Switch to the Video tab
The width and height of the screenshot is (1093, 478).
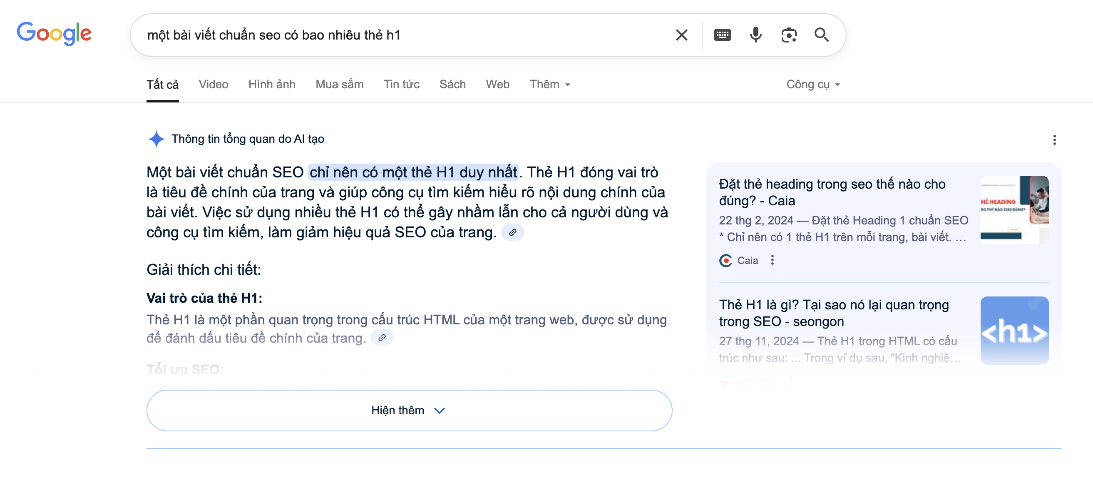(214, 85)
